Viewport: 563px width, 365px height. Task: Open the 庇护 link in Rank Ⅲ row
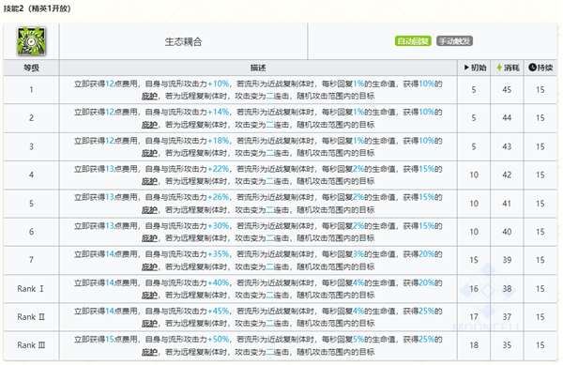tap(149, 352)
